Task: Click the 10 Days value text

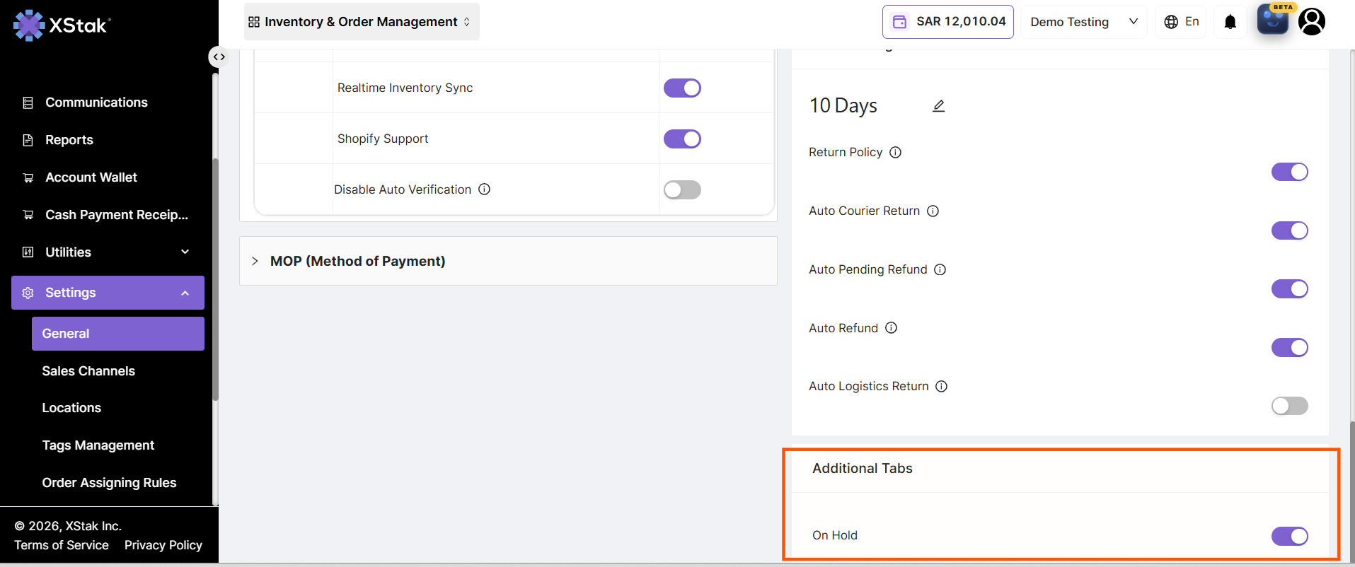Action: 843,106
